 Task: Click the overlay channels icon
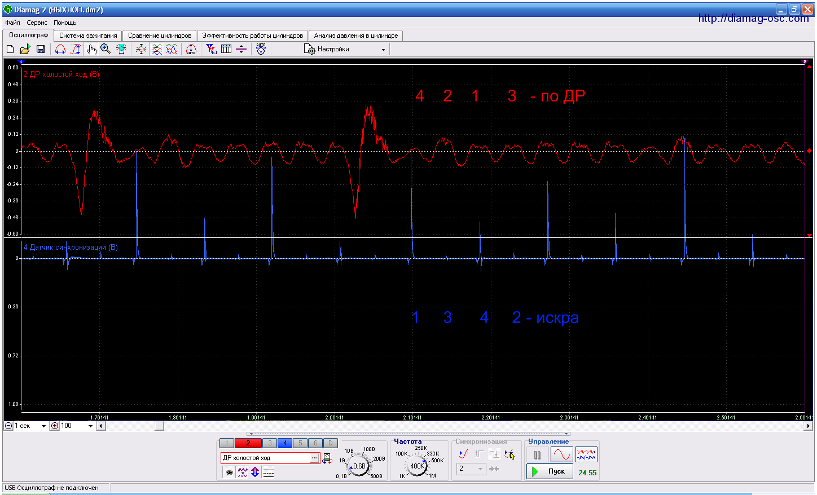(141, 50)
